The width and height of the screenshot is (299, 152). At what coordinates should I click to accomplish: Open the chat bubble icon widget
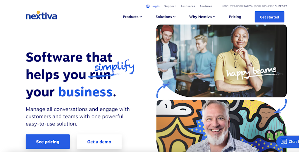(x=284, y=141)
